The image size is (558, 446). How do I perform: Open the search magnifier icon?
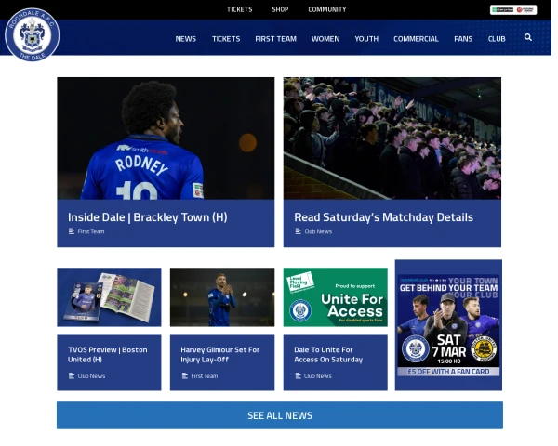(x=527, y=37)
